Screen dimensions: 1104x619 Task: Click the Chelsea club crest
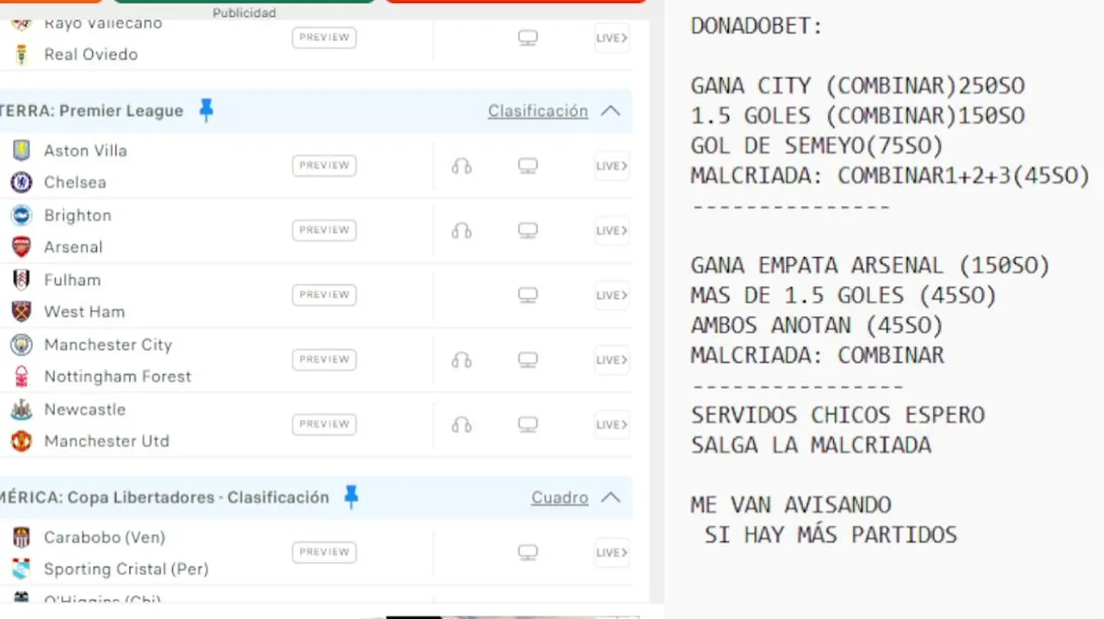point(21,182)
